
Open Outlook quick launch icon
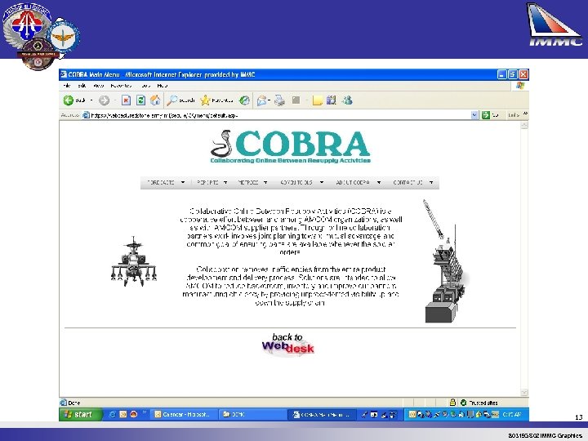123,414
